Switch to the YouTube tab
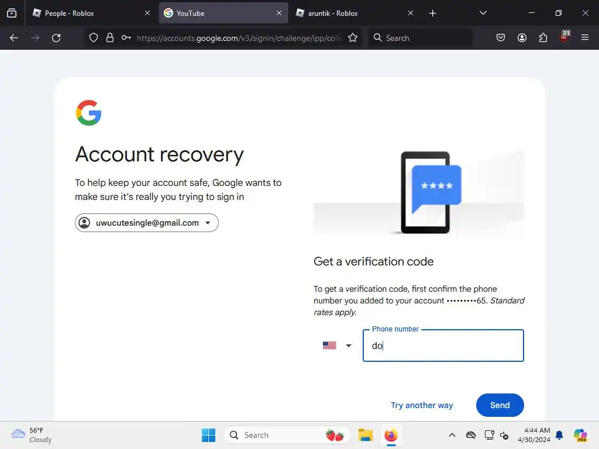Screen dimensions: 599x449 click(223, 13)
